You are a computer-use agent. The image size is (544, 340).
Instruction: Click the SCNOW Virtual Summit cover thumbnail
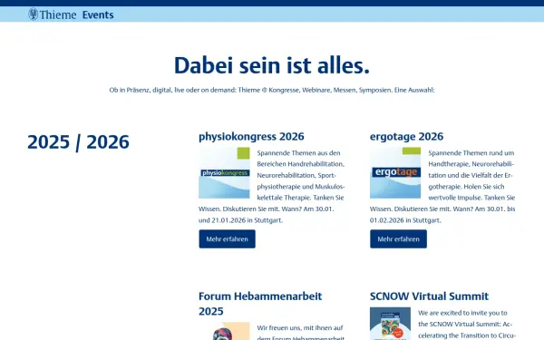pyautogui.click(x=390, y=324)
